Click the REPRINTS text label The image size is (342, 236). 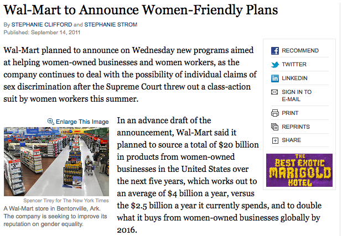[296, 127]
